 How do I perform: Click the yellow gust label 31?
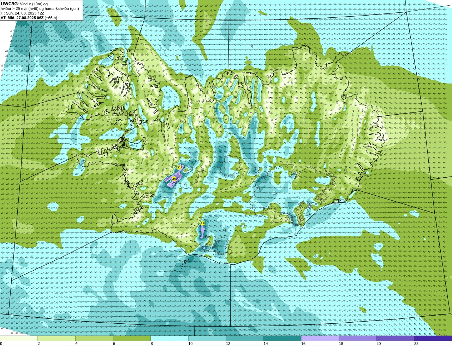179,167
